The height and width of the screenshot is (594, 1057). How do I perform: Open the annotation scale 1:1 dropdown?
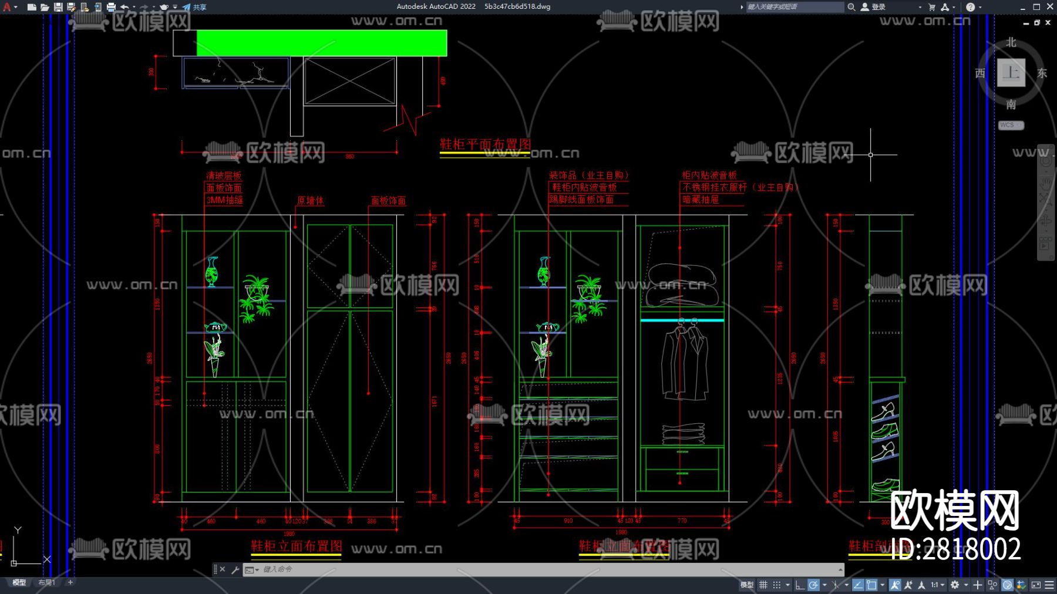point(938,585)
